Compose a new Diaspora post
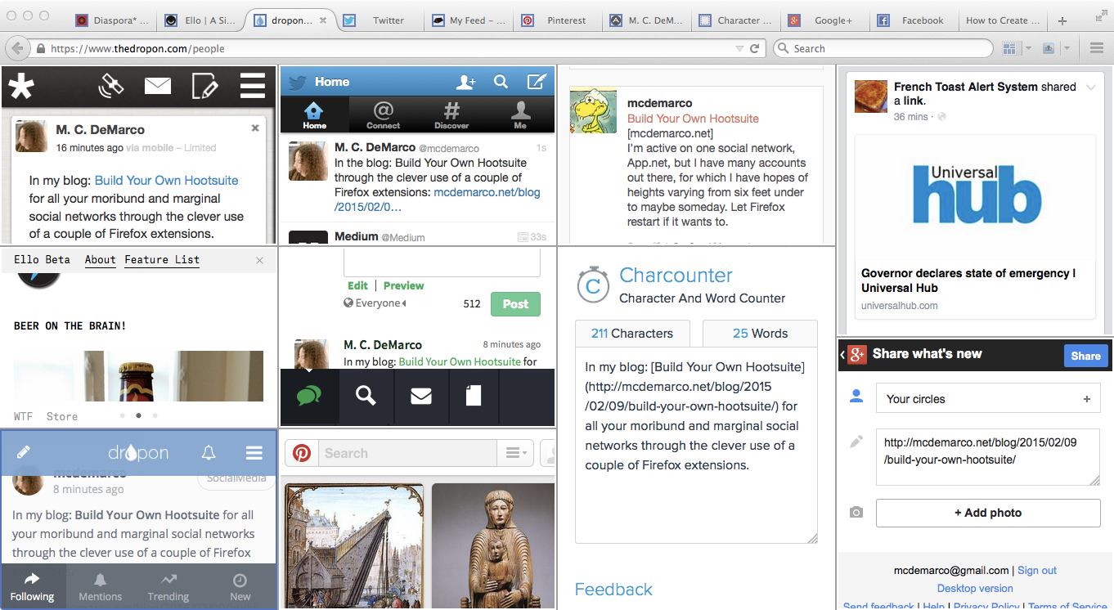The height and width of the screenshot is (610, 1114). (x=204, y=86)
